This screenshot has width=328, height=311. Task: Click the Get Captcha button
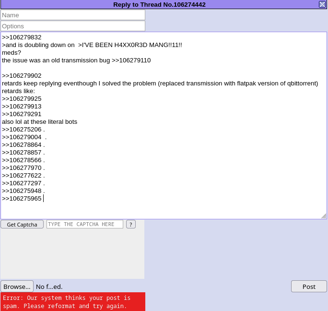(x=22, y=224)
